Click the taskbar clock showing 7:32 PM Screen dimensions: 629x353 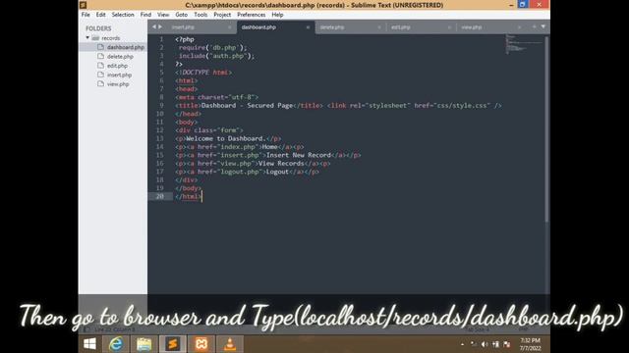[x=531, y=344]
